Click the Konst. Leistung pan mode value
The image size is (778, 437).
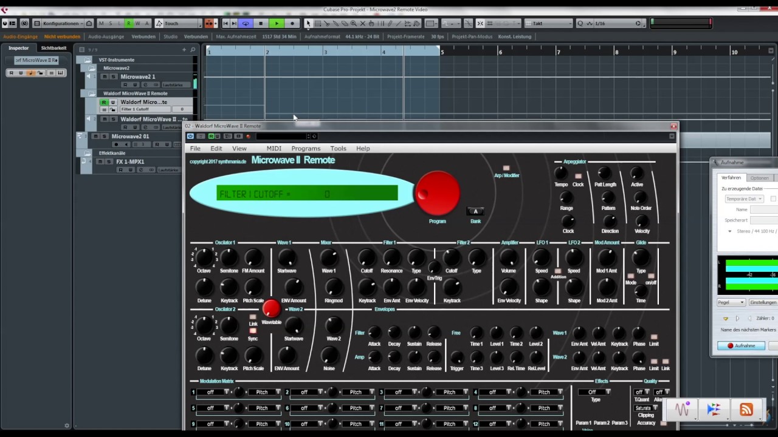(515, 36)
